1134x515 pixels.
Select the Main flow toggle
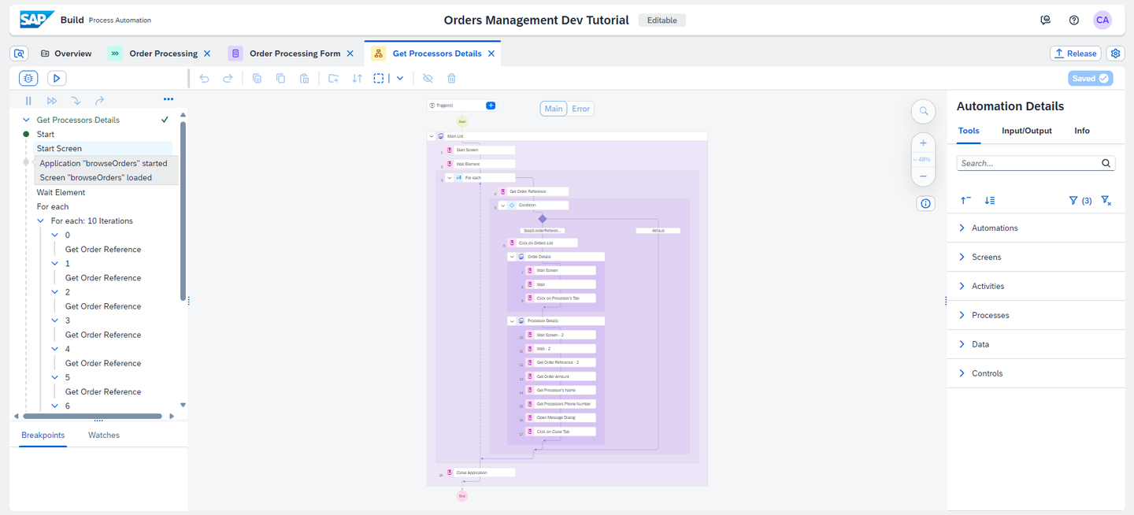pos(554,109)
